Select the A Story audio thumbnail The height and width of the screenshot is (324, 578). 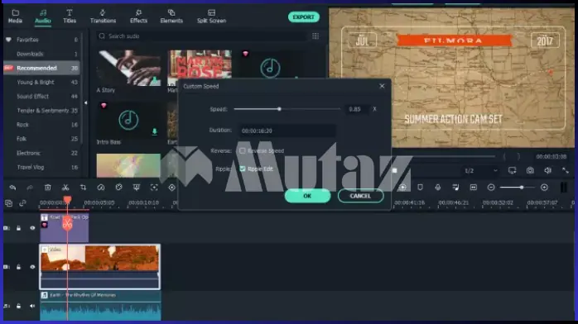128,68
